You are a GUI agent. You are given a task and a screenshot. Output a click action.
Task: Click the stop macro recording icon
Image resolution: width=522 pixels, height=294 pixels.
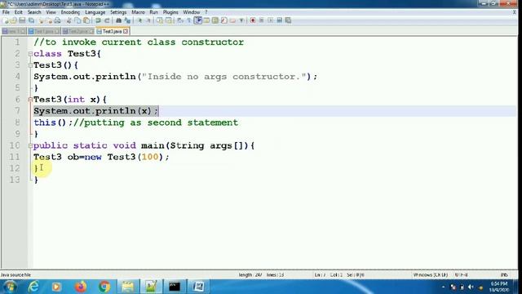(261, 20)
